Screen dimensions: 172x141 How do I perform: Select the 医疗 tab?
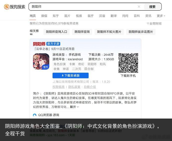(x=90, y=16)
